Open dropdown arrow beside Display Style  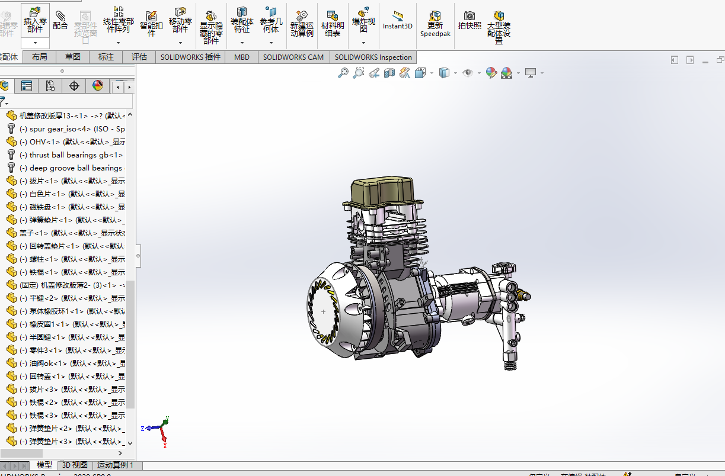455,73
